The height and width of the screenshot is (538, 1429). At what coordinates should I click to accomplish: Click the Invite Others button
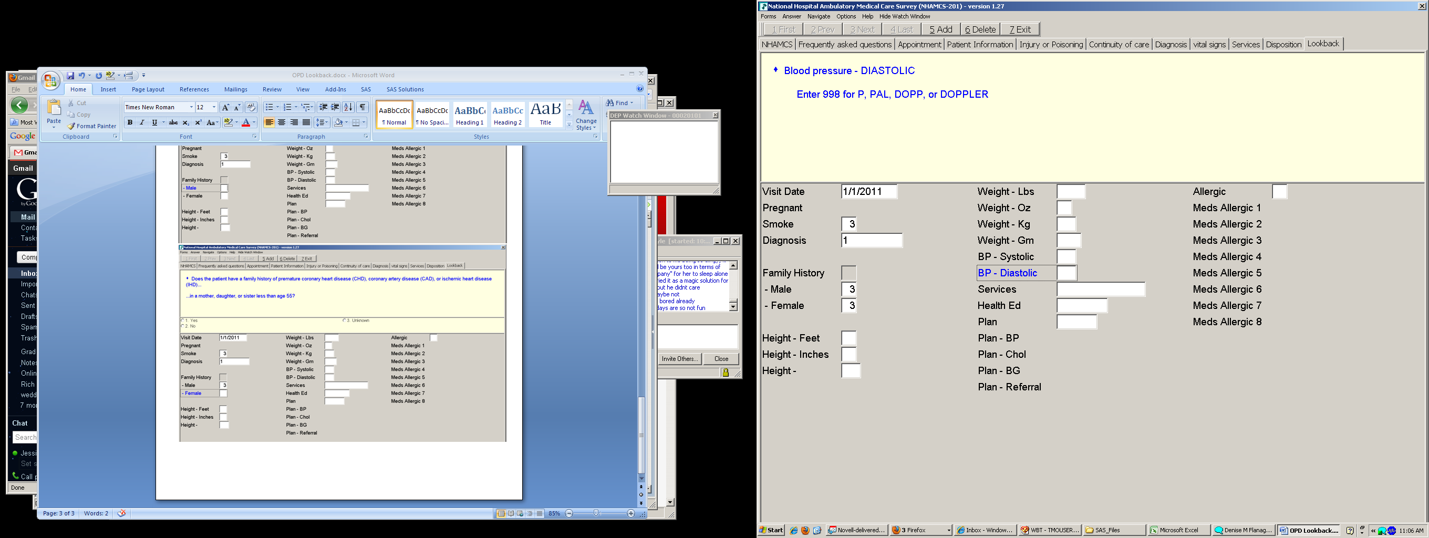(x=679, y=359)
